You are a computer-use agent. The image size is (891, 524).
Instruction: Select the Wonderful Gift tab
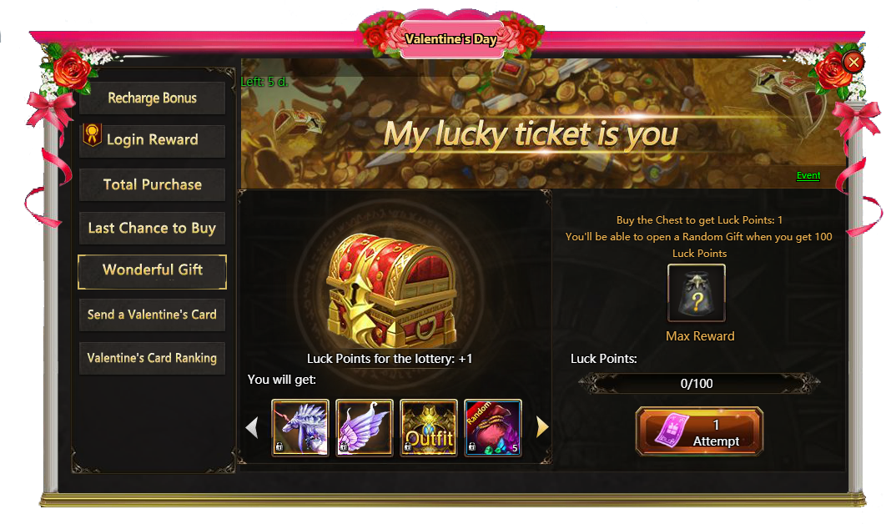point(153,272)
